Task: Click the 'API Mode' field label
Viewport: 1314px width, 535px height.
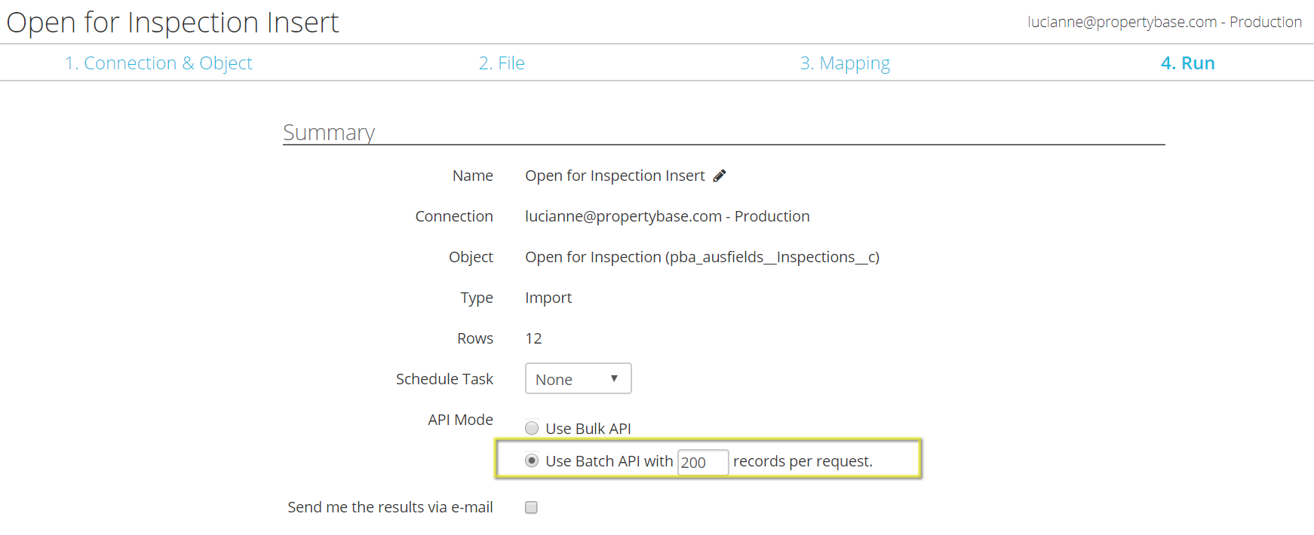Action: click(460, 420)
